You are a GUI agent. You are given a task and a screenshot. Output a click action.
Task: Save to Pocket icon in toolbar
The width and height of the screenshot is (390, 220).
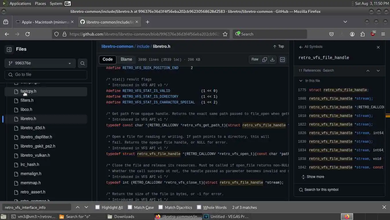pyautogui.click(x=331, y=34)
